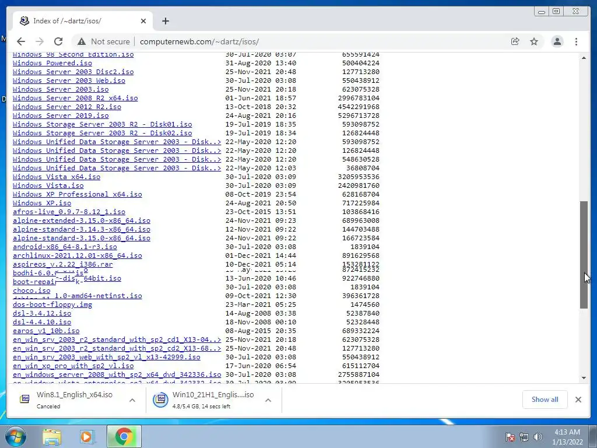
Task: Download Windows Server 2019.iso
Action: pos(61,116)
